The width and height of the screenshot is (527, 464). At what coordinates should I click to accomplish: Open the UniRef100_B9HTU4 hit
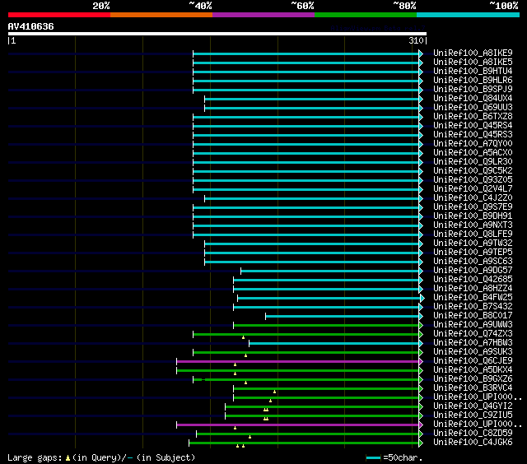coord(473,72)
